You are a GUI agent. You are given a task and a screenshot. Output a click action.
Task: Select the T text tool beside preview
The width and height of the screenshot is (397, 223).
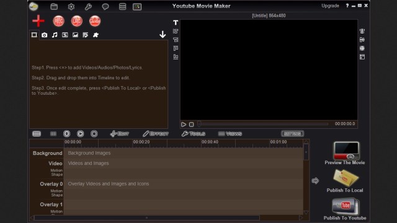pos(176,23)
